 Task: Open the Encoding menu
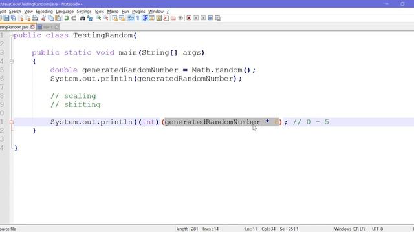(x=44, y=12)
